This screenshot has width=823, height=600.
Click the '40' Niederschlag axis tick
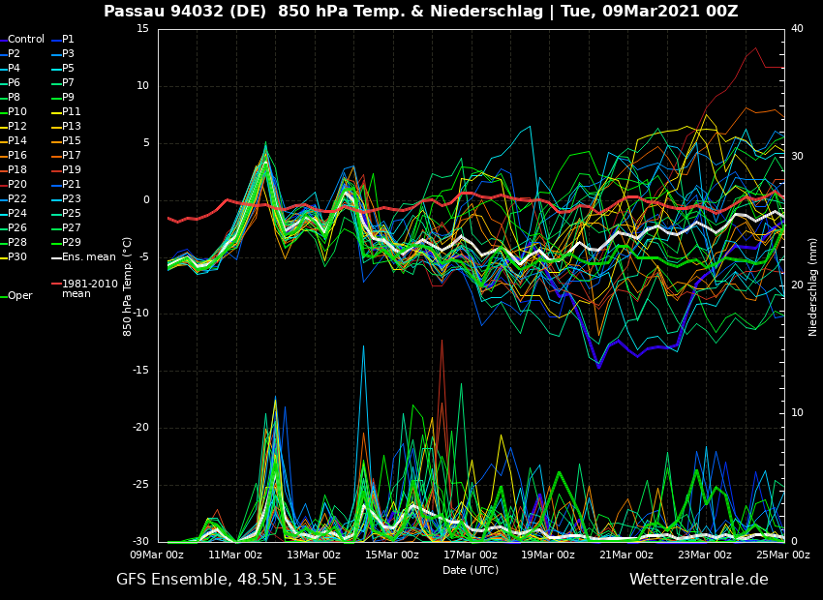[797, 29]
